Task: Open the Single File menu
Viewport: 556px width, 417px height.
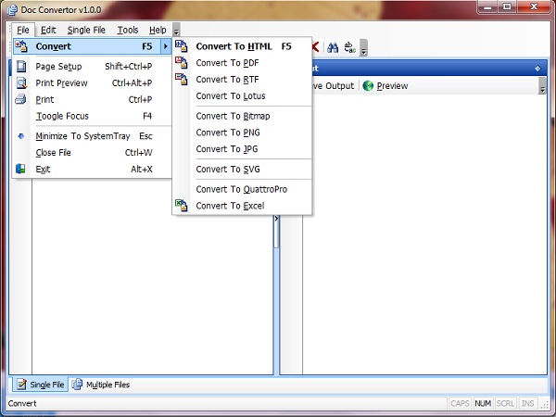Action: tap(86, 31)
